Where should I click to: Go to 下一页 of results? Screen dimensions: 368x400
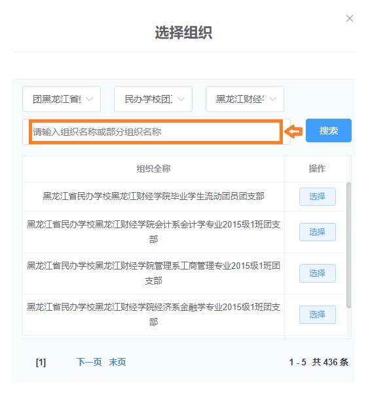pyautogui.click(x=89, y=362)
